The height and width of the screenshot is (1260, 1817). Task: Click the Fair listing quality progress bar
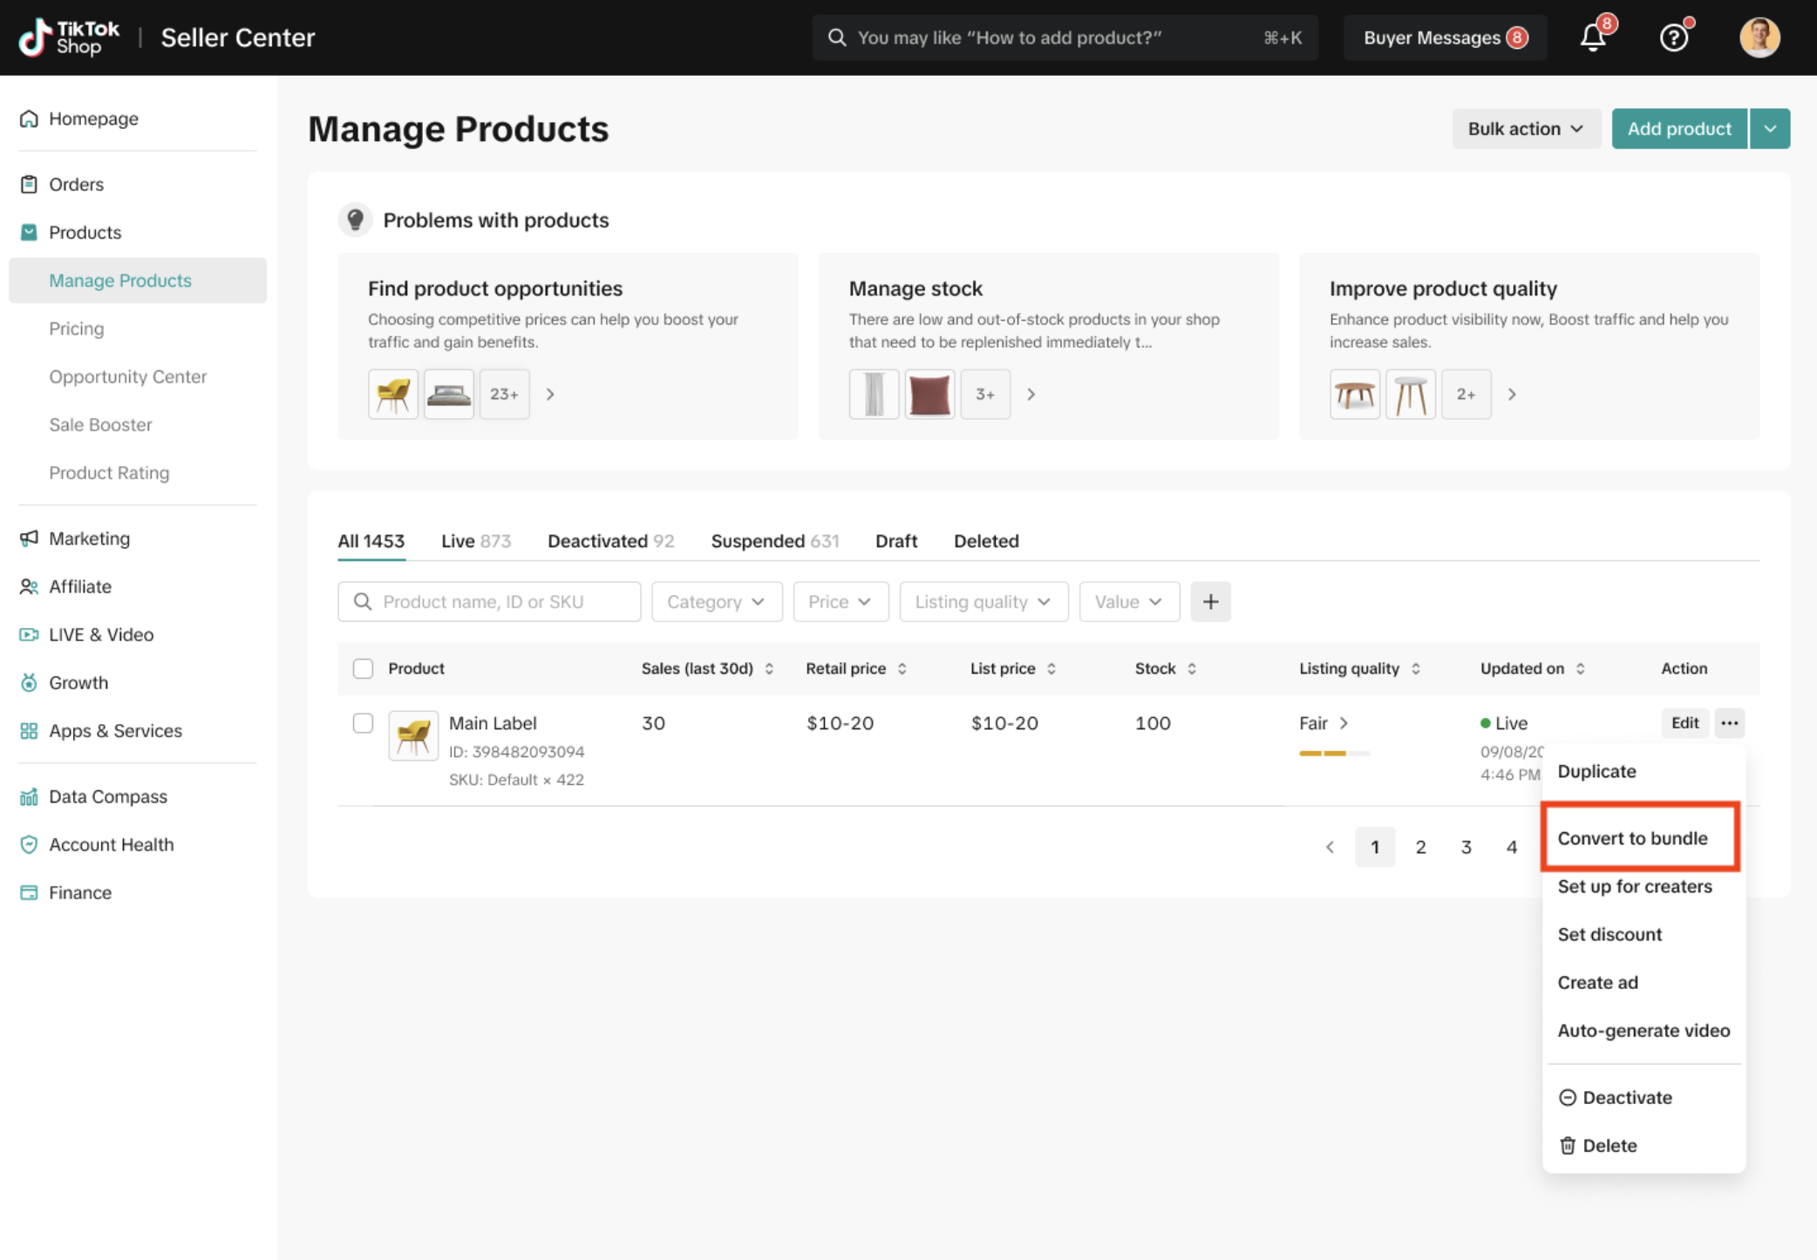click(1333, 753)
